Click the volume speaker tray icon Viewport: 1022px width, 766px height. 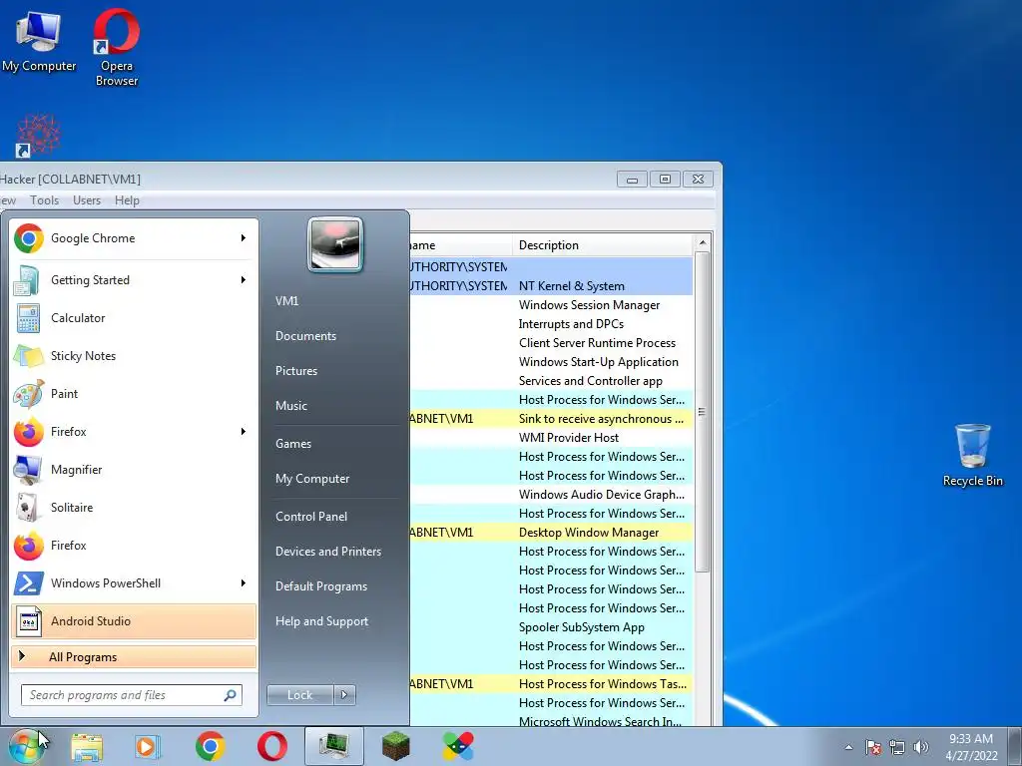pyautogui.click(x=921, y=747)
